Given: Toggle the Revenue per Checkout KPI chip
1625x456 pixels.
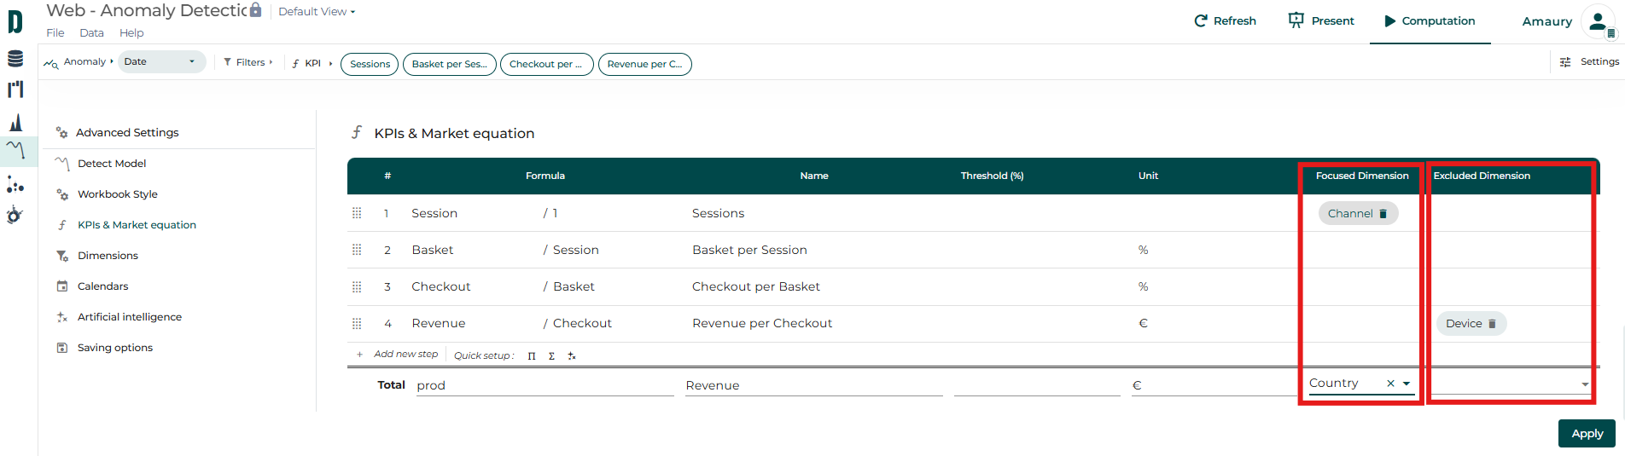Looking at the screenshot, I should 644,64.
